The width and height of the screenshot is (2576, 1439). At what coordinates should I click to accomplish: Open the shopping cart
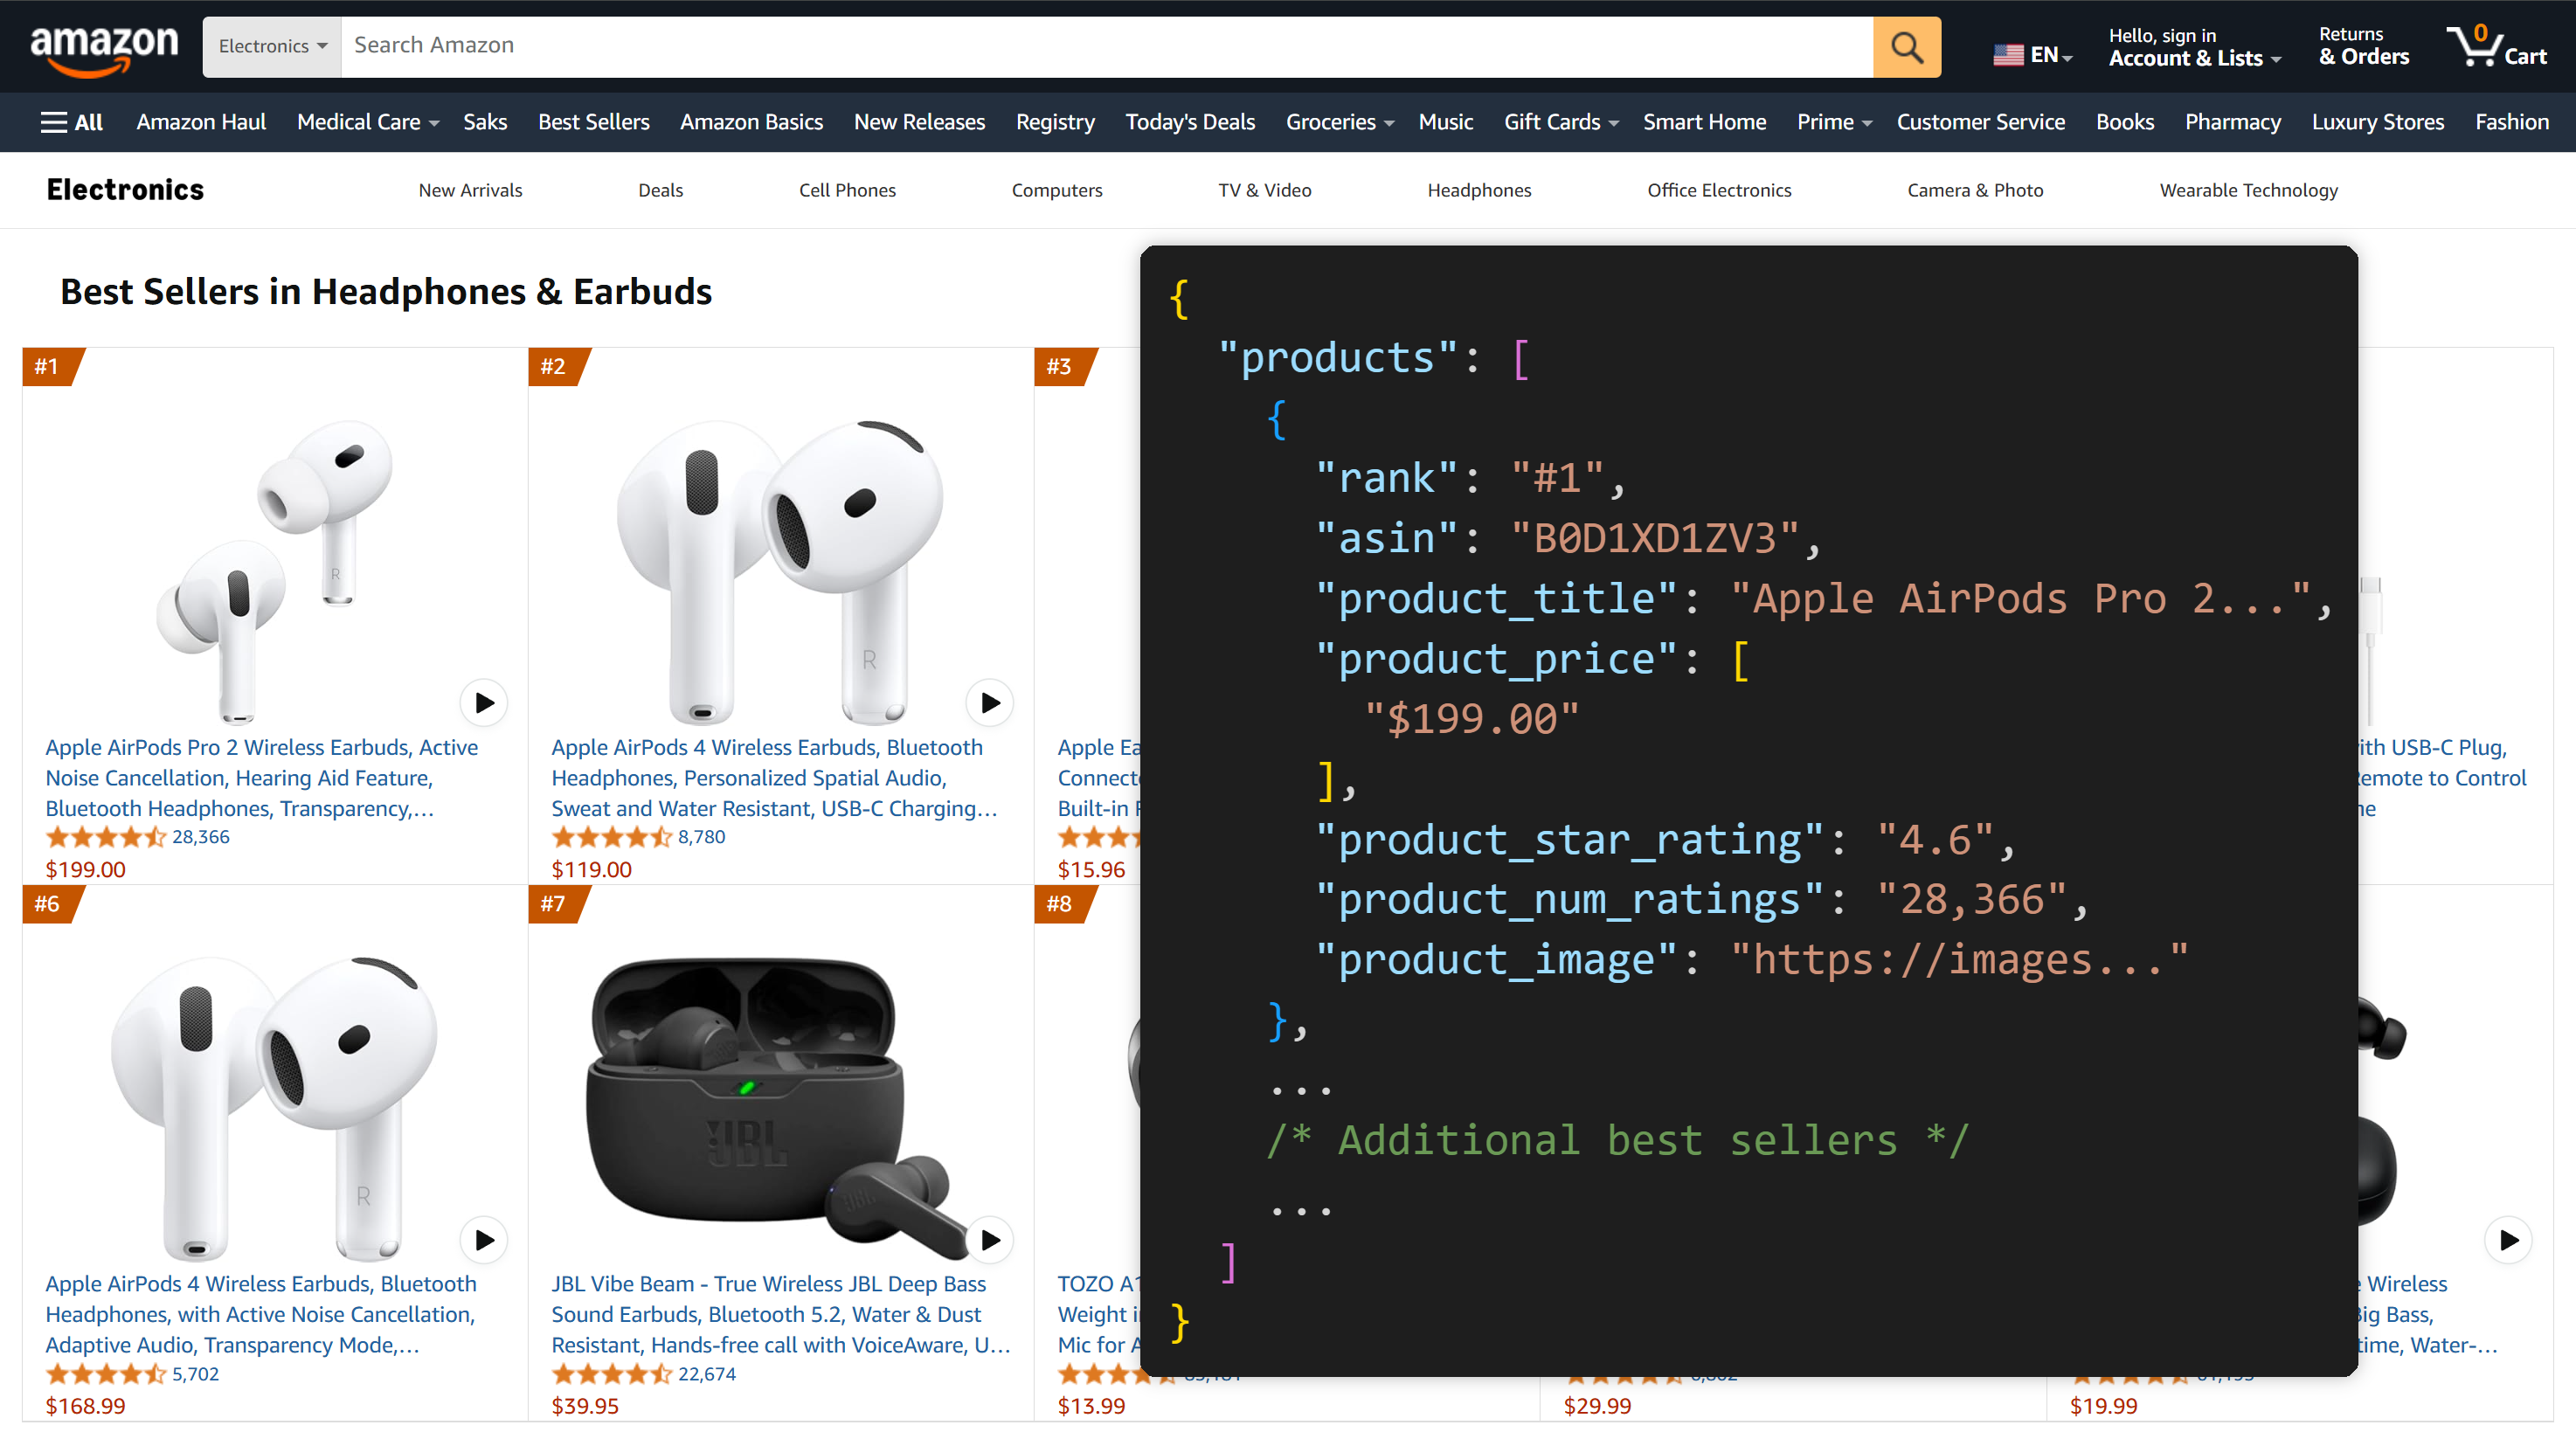pyautogui.click(x=2499, y=46)
